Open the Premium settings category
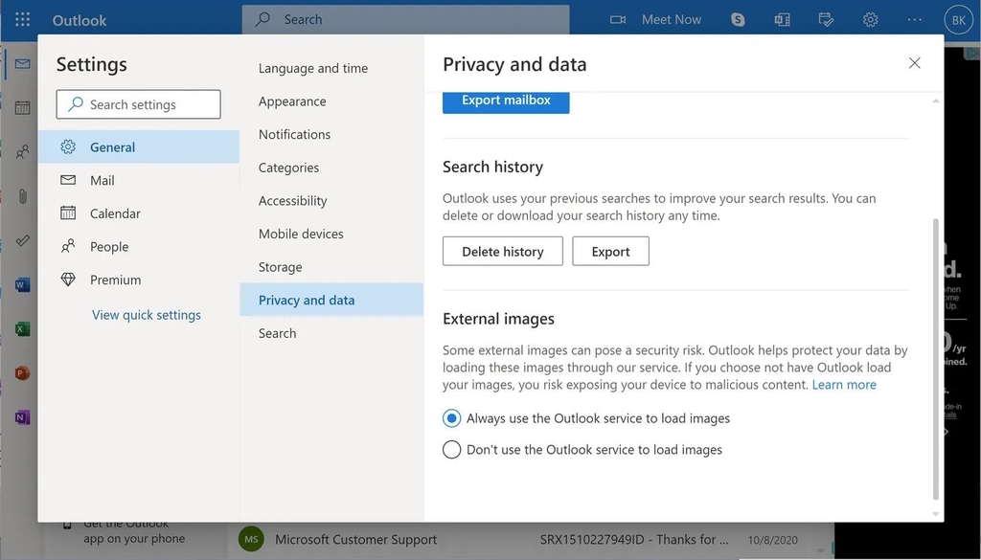The image size is (981, 560). [x=139, y=280]
